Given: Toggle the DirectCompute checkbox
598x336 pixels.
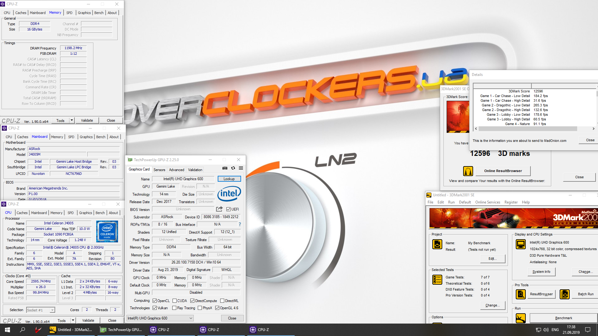Looking at the screenshot, I should [x=192, y=301].
